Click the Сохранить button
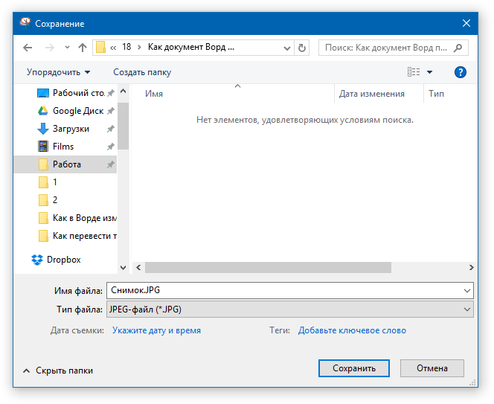 354,368
